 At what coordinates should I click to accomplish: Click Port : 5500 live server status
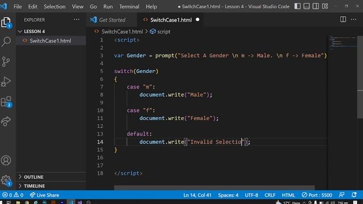(317, 195)
